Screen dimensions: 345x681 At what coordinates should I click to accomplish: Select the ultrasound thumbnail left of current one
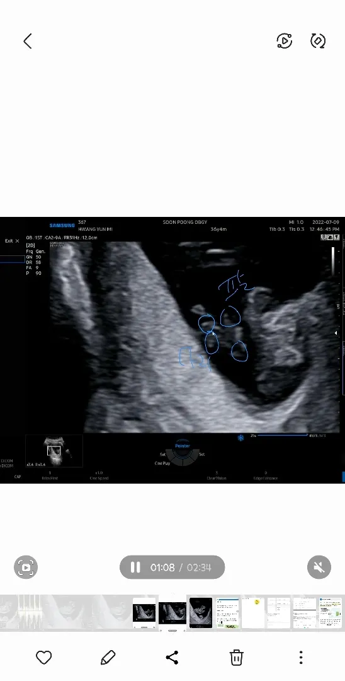click(144, 613)
